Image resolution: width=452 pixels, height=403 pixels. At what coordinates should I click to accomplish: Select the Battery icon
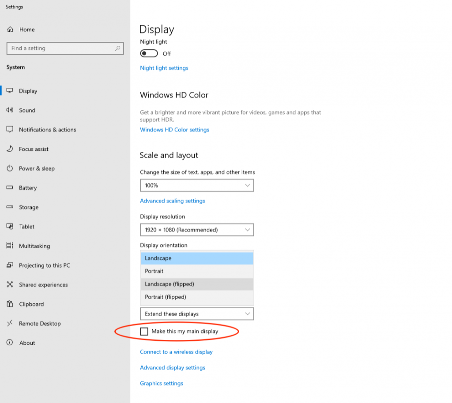coord(11,188)
